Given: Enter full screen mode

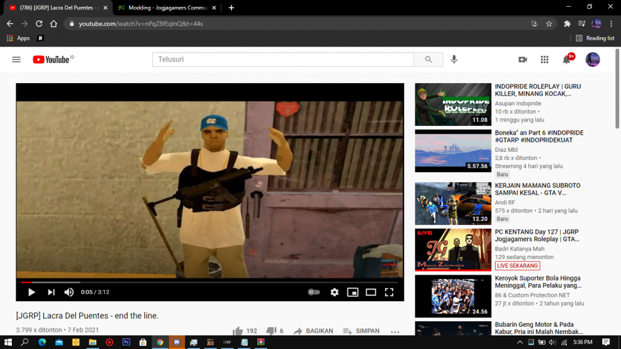Looking at the screenshot, I should [389, 292].
